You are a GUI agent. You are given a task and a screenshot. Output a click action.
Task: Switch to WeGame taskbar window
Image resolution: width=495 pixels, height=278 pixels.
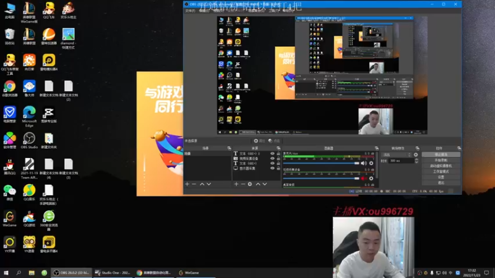tap(196, 273)
